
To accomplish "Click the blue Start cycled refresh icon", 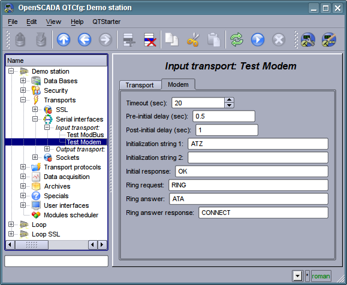I will (x=258, y=40).
